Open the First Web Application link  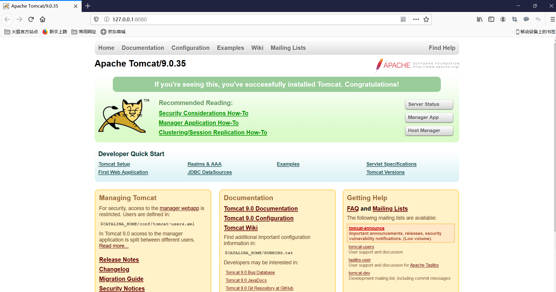point(123,172)
